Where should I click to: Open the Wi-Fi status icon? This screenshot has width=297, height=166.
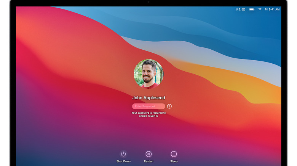pyautogui.click(x=260, y=9)
